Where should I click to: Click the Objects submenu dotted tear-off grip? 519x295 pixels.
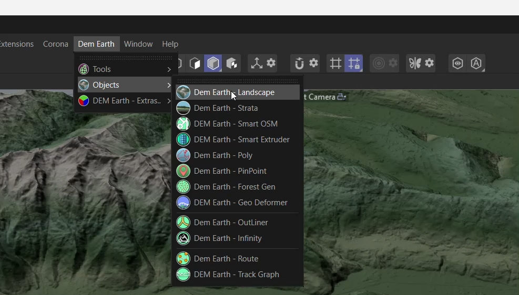point(238,81)
